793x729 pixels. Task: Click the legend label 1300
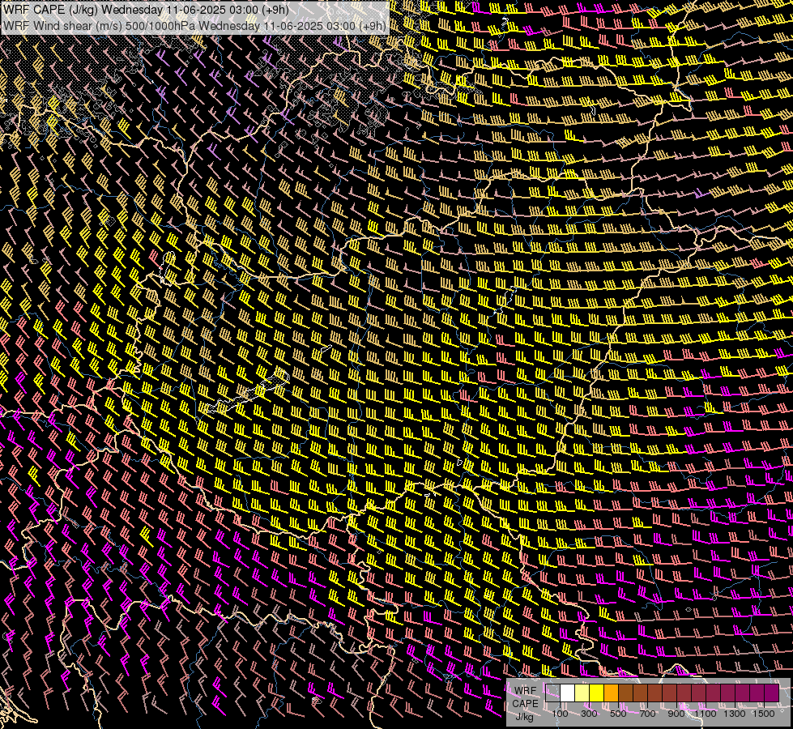[735, 714]
